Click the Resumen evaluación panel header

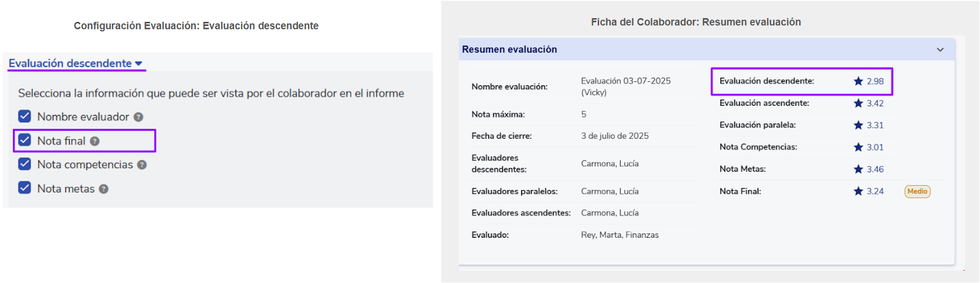click(510, 50)
